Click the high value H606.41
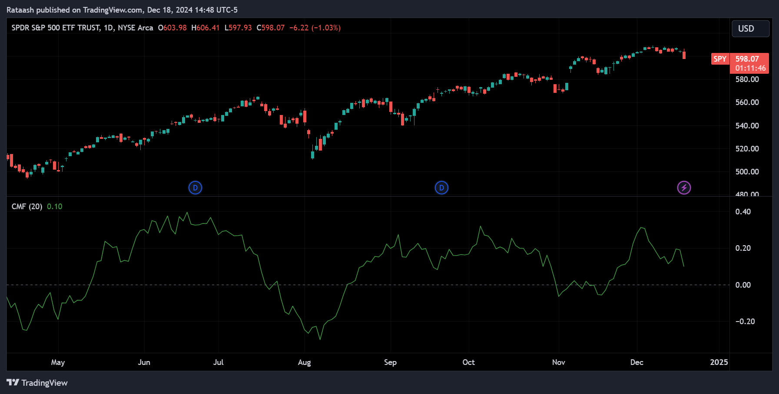 point(205,28)
